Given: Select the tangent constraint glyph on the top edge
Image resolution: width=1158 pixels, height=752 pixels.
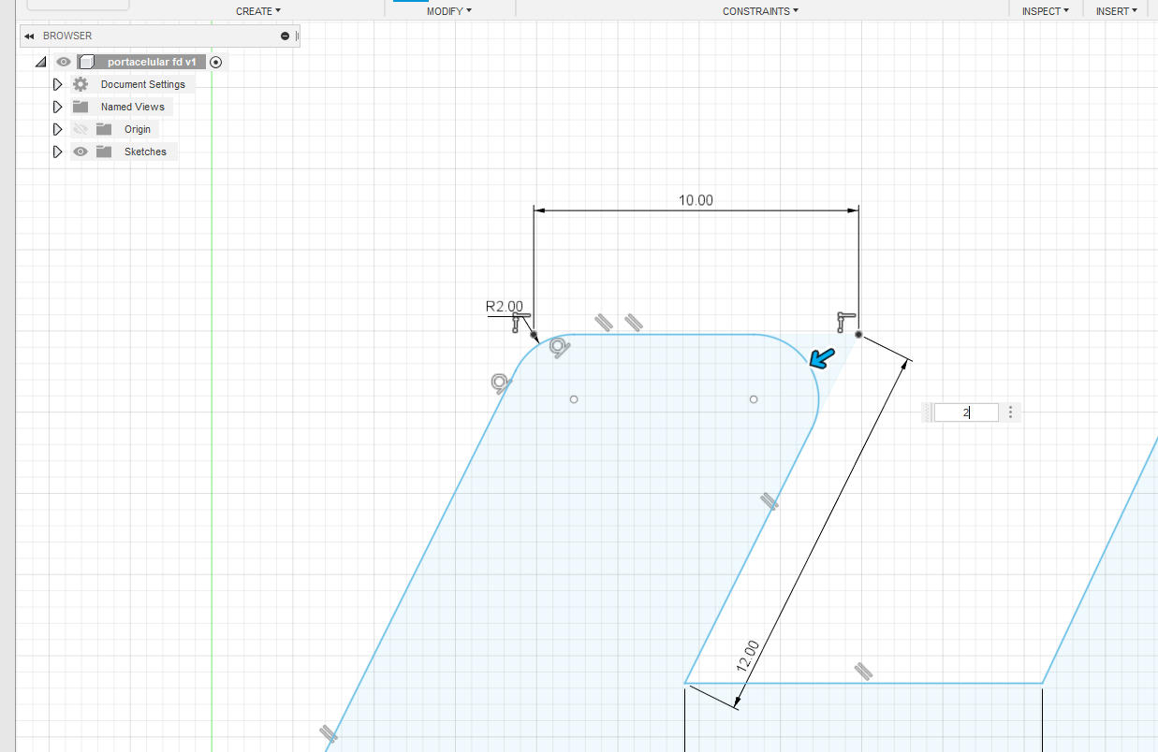Looking at the screenshot, I should (559, 348).
